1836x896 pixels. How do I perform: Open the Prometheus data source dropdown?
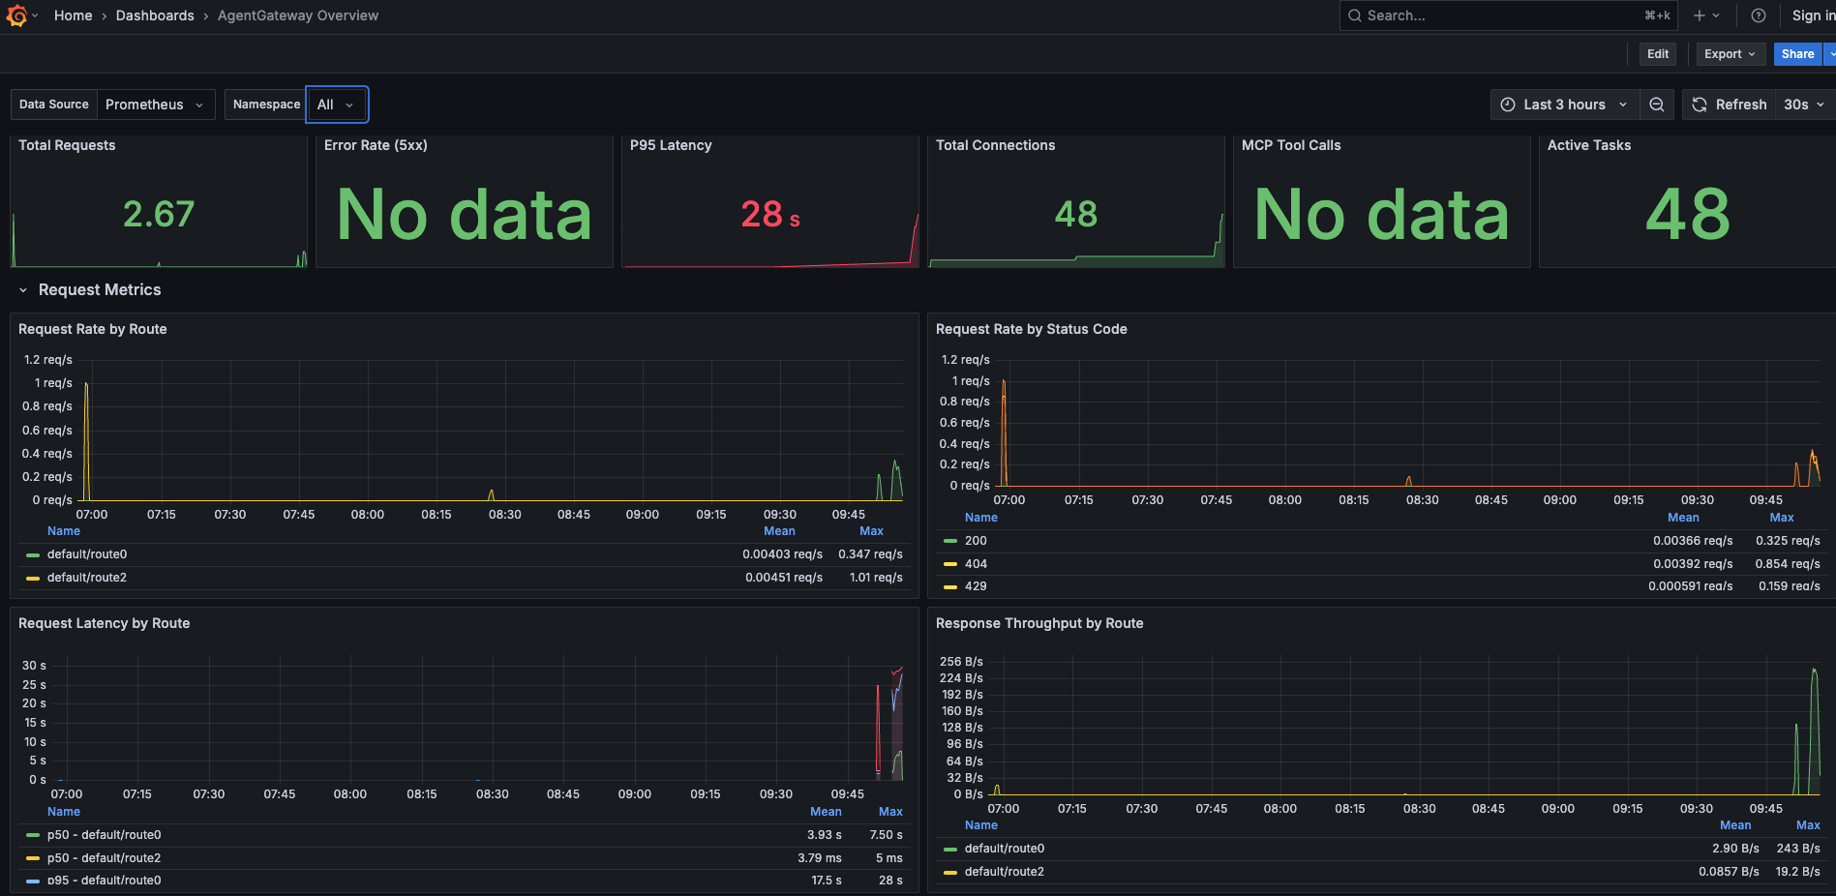155,105
